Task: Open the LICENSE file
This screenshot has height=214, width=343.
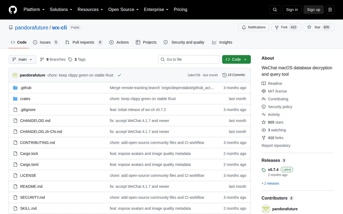Action: (28, 175)
